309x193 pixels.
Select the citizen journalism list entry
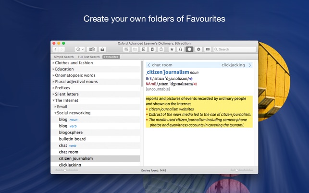click(x=95, y=158)
